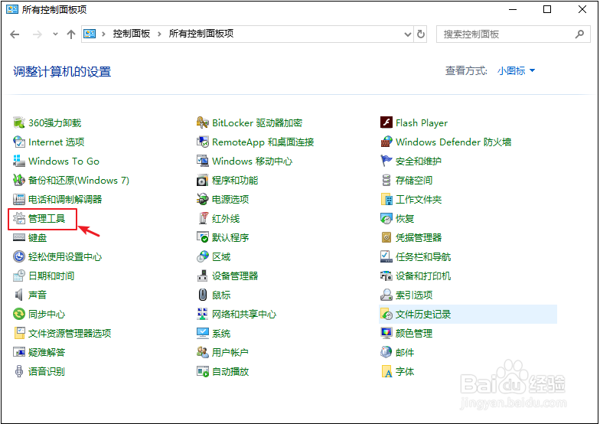Open the 日期和时间 icon
Viewport: 600px width, 424px height.
point(18,276)
